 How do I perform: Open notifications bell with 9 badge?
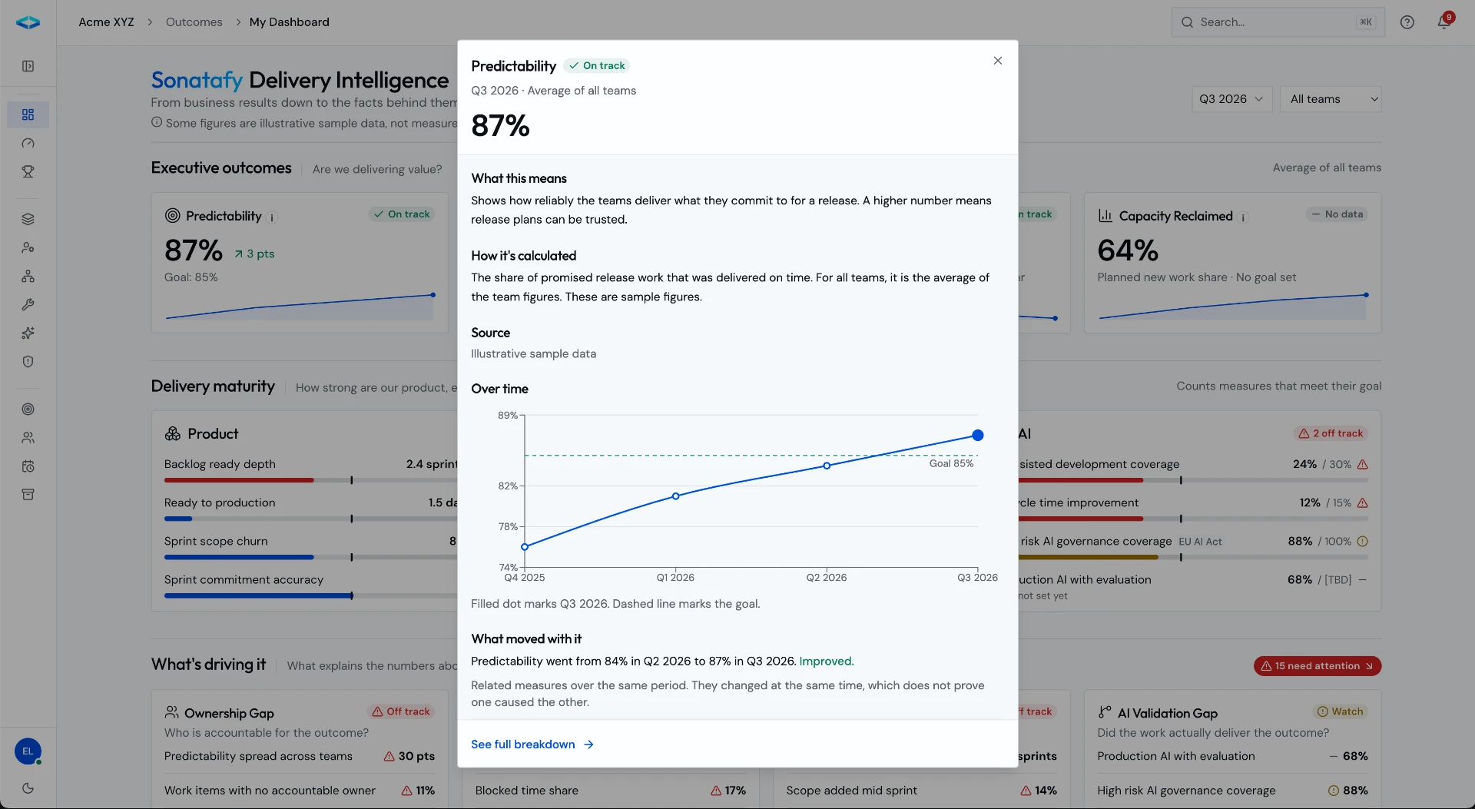[1444, 22]
